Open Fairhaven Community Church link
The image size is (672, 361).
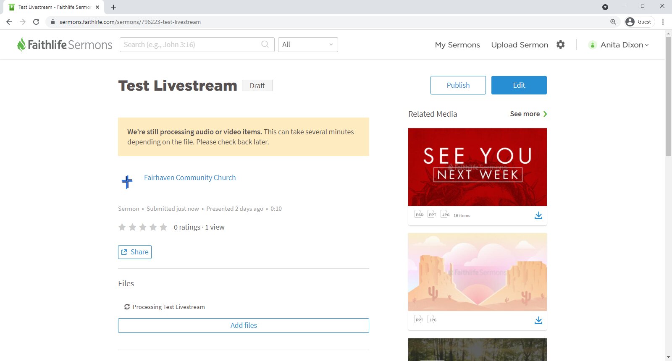[190, 178]
